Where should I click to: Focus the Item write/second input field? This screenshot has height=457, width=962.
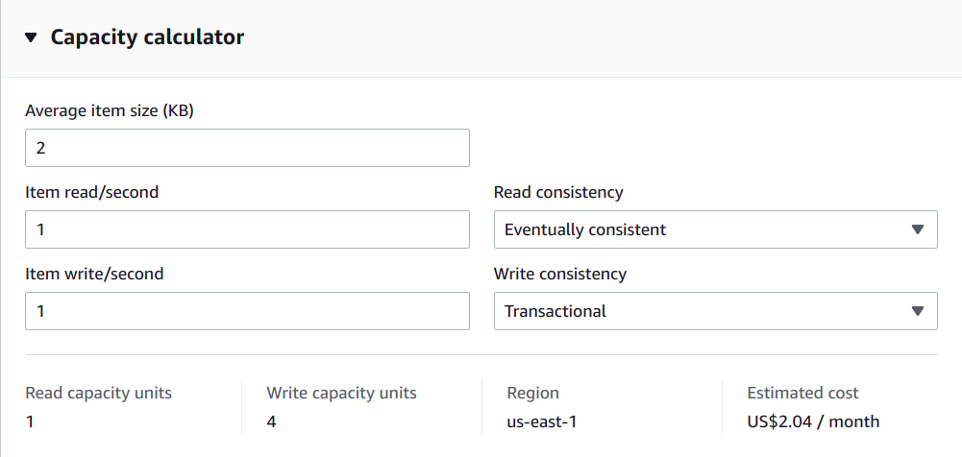247,312
